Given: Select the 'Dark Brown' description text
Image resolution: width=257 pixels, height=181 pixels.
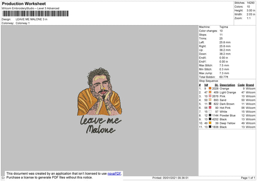Looking at the screenshot, I should coord(227,104).
